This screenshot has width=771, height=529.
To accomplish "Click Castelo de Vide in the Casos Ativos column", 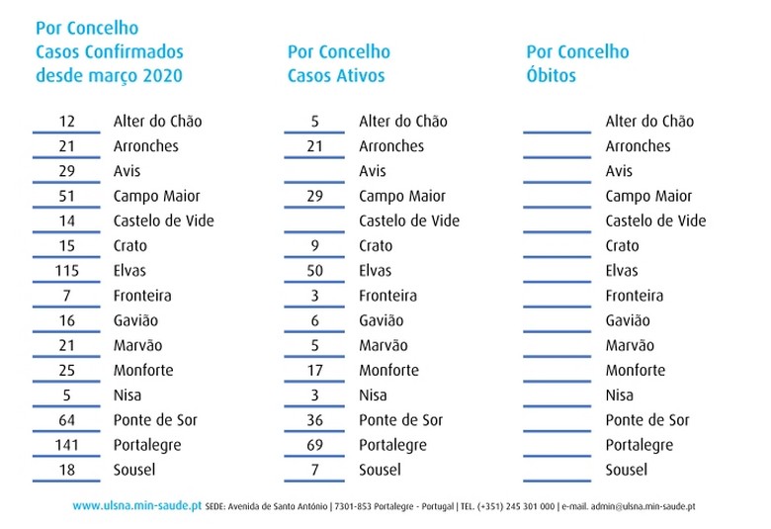I will tap(409, 220).
